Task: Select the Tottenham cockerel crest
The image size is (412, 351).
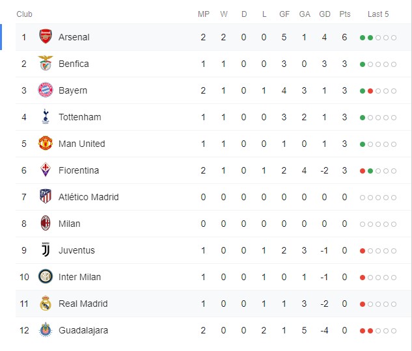Action: 46,116
